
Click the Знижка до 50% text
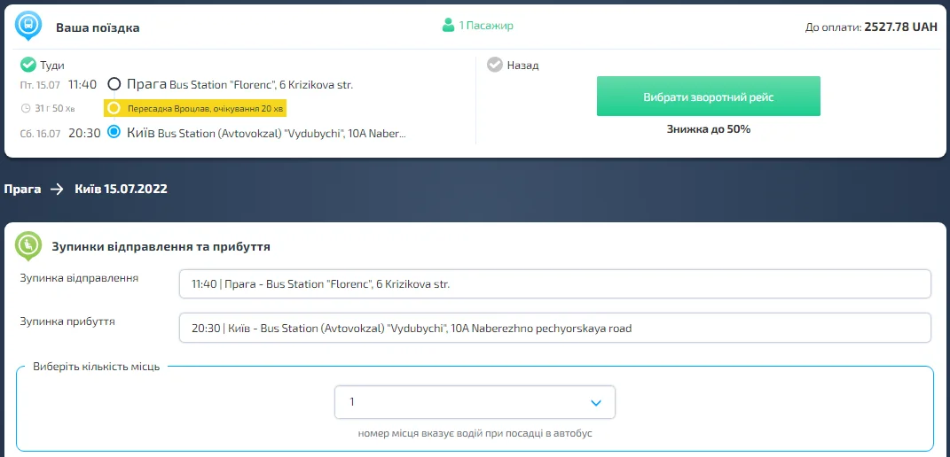(x=708, y=129)
